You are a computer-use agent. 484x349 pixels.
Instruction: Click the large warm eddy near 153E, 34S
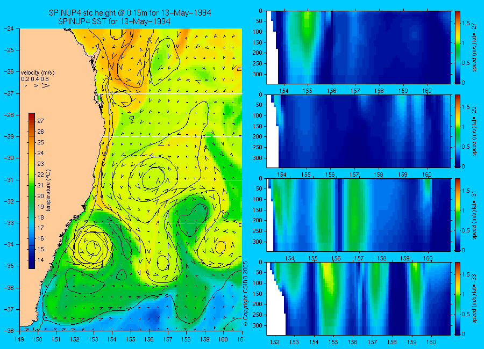click(92, 246)
